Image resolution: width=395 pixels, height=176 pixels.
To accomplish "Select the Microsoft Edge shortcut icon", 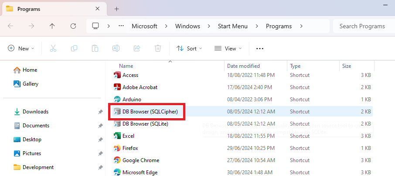I will pyautogui.click(x=117, y=173).
